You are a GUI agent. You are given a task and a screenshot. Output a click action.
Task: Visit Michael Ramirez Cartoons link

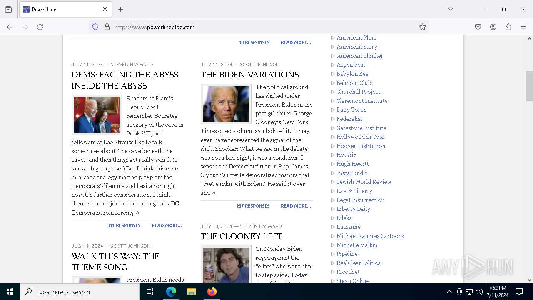pos(370,236)
